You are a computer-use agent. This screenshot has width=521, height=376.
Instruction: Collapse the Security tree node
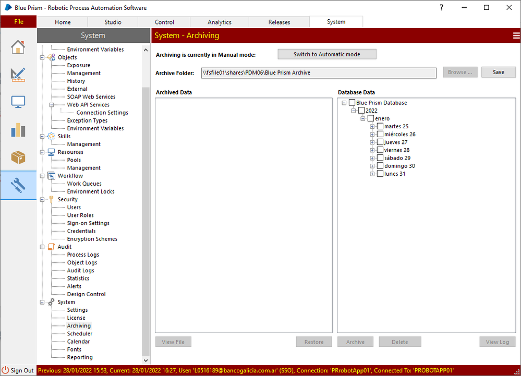point(42,200)
